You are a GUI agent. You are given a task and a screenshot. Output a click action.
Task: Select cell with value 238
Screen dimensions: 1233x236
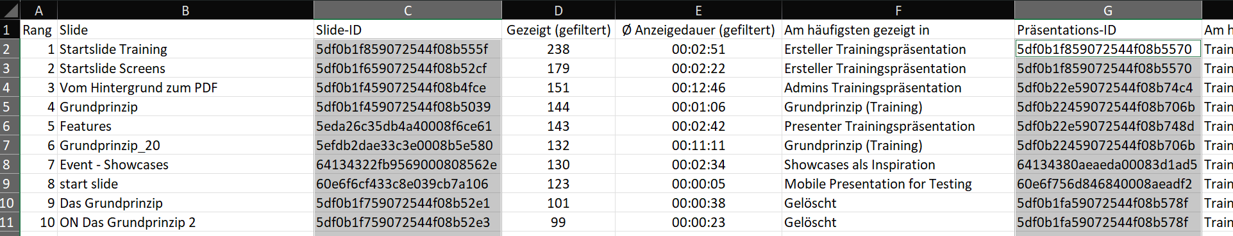point(558,49)
